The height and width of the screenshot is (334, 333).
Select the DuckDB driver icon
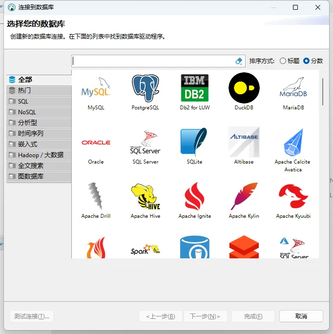coord(244,88)
